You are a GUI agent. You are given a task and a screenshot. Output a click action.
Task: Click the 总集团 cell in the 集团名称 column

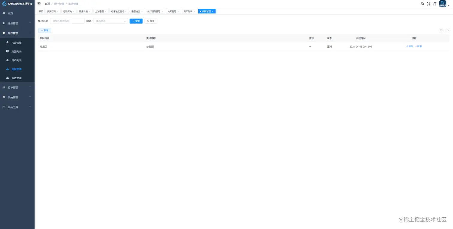tap(44, 47)
